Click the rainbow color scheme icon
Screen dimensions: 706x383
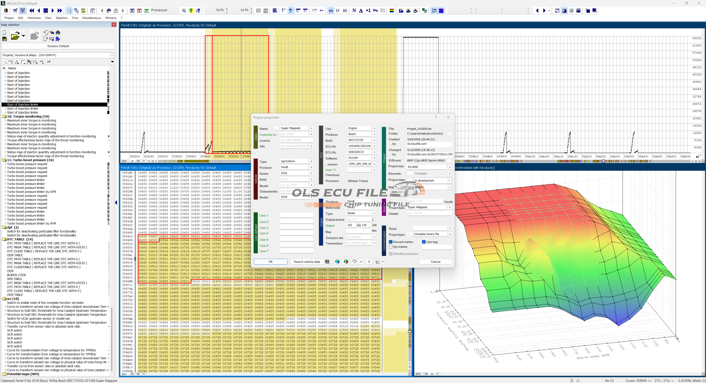click(391, 10)
